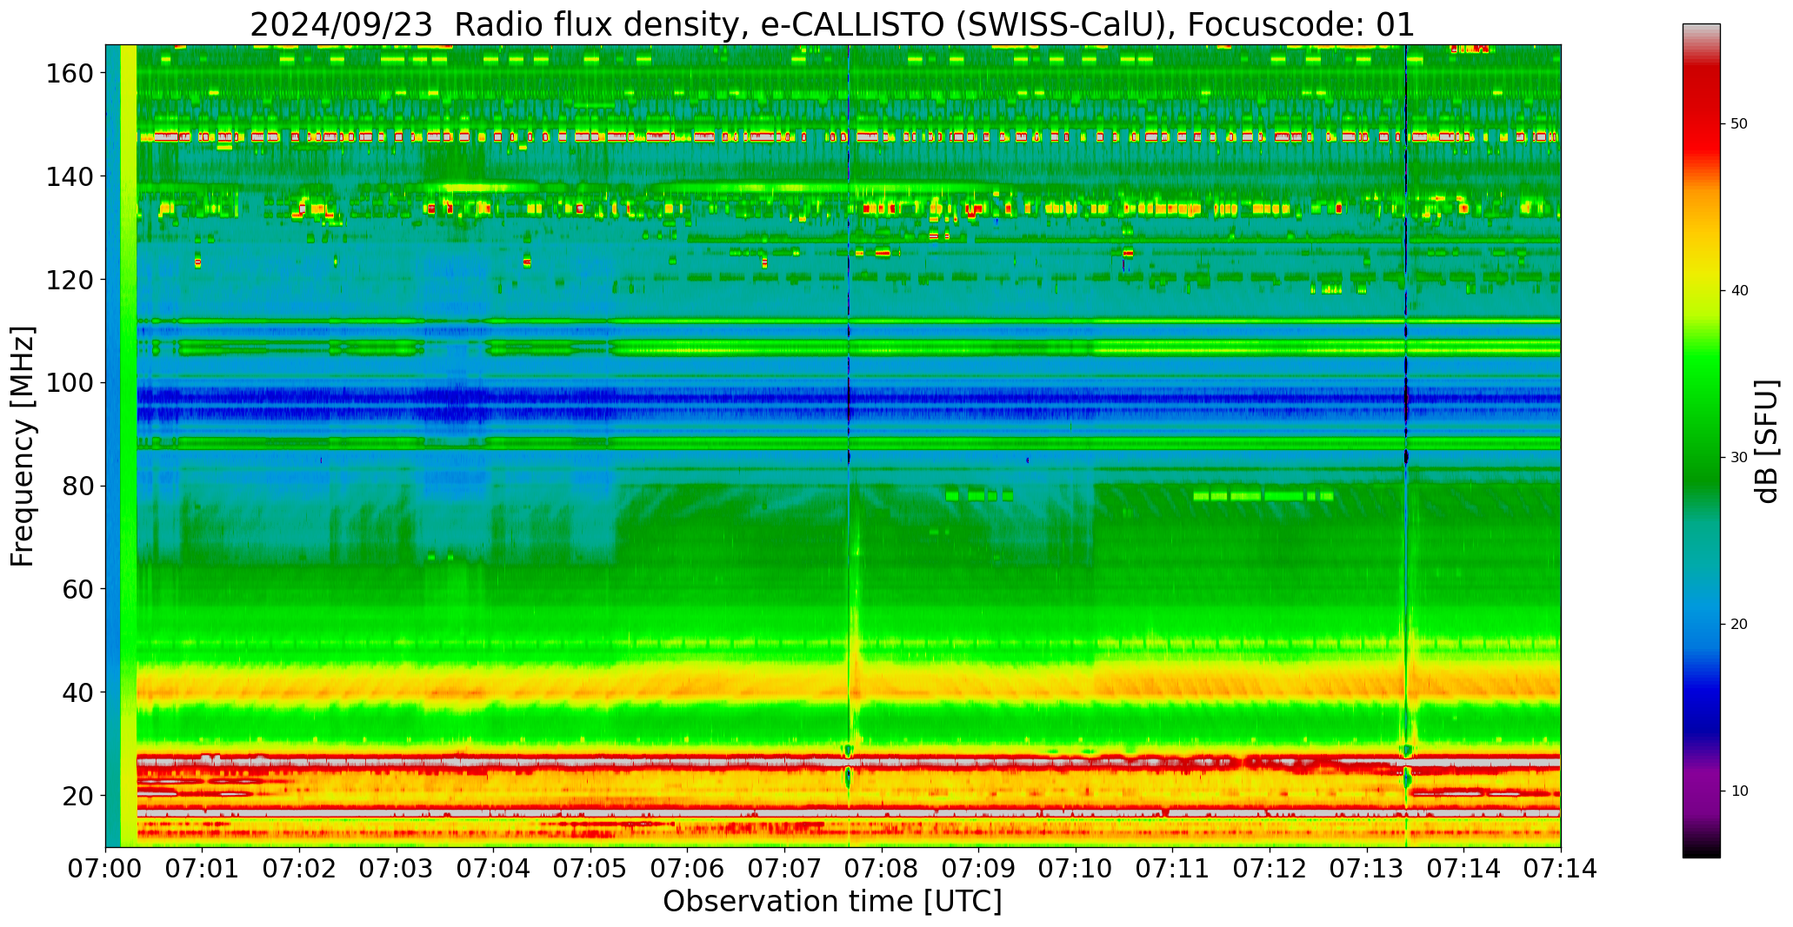Click the 07:12 time tick label

pos(1270,868)
